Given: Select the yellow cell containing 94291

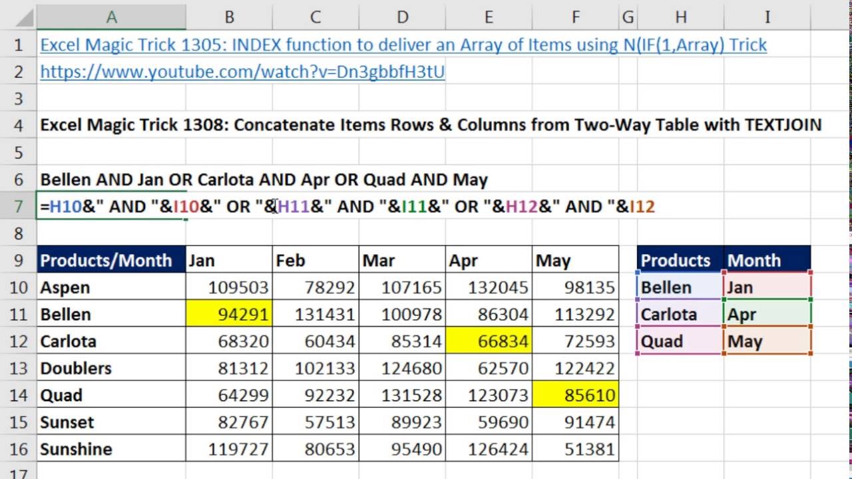Looking at the screenshot, I should click(229, 314).
